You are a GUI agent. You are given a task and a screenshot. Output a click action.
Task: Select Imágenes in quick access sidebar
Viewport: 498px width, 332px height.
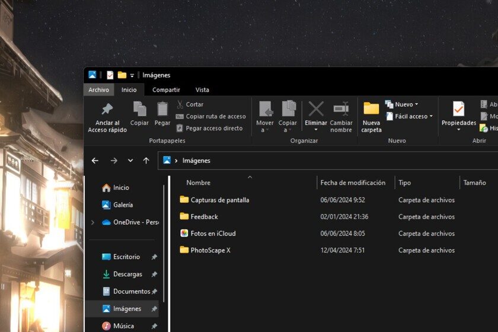click(122, 308)
